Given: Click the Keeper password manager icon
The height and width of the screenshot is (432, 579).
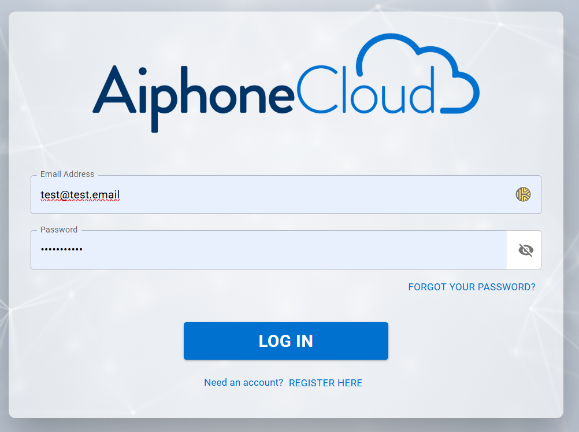Looking at the screenshot, I should tap(523, 194).
